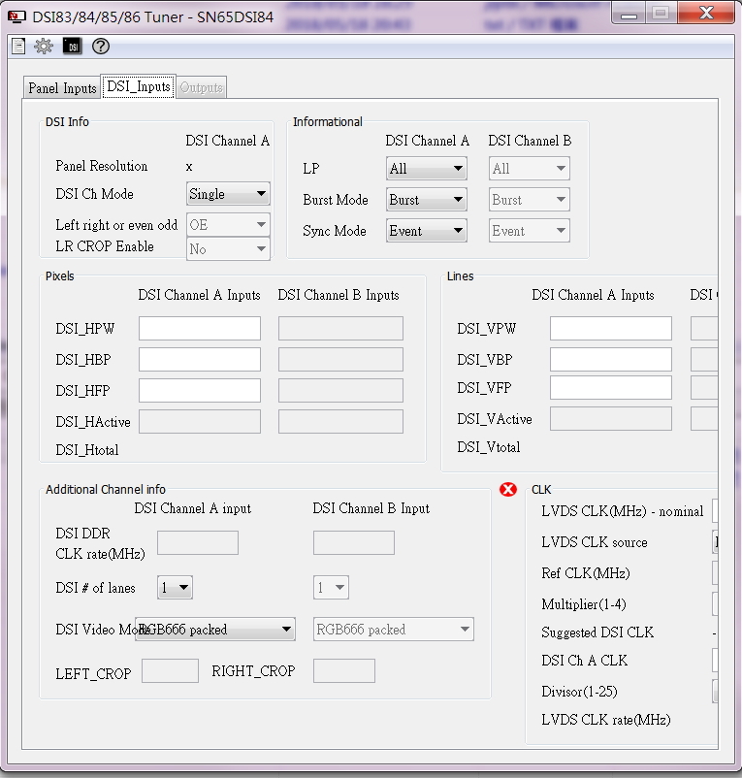Open DSI # of lanes Channel B dropdown
Viewport: 742px width, 778px height.
click(x=331, y=588)
